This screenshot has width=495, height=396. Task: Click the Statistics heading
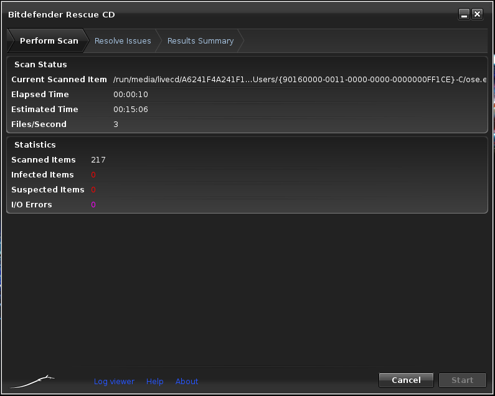tap(35, 144)
